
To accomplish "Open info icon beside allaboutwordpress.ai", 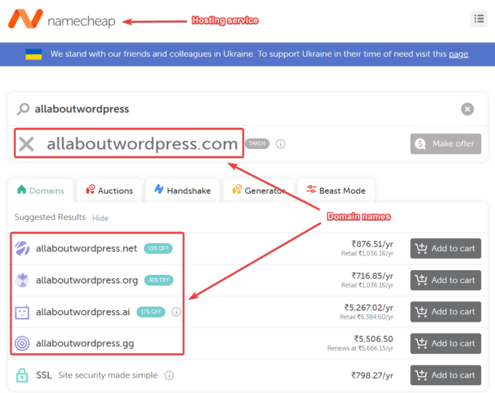I will 176,312.
